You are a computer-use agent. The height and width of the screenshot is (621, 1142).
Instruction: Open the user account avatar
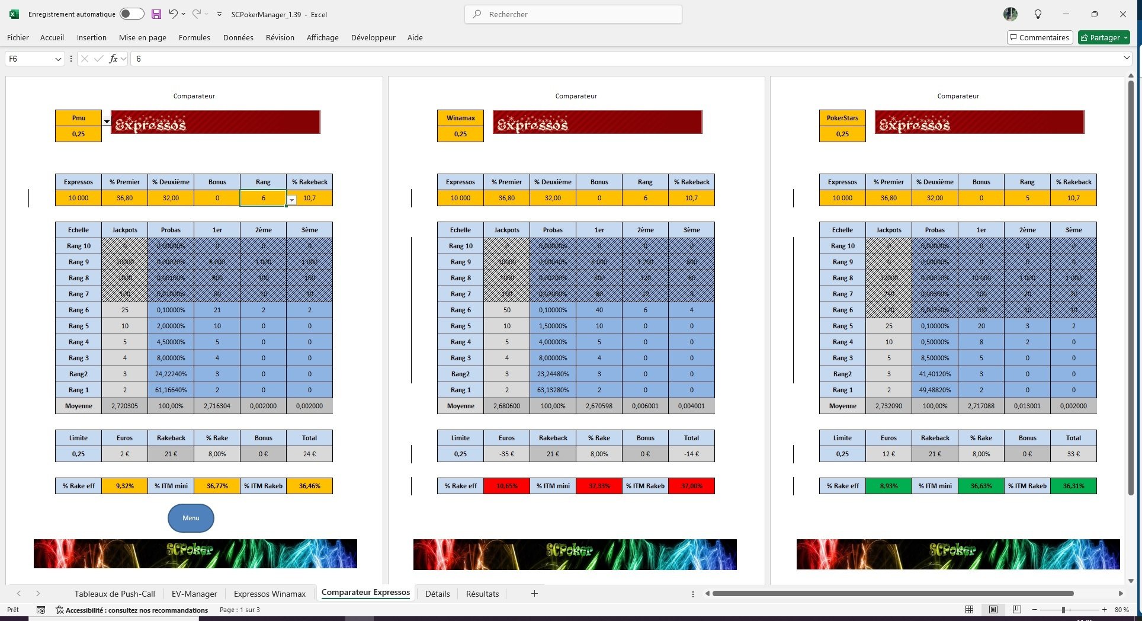click(x=1010, y=14)
